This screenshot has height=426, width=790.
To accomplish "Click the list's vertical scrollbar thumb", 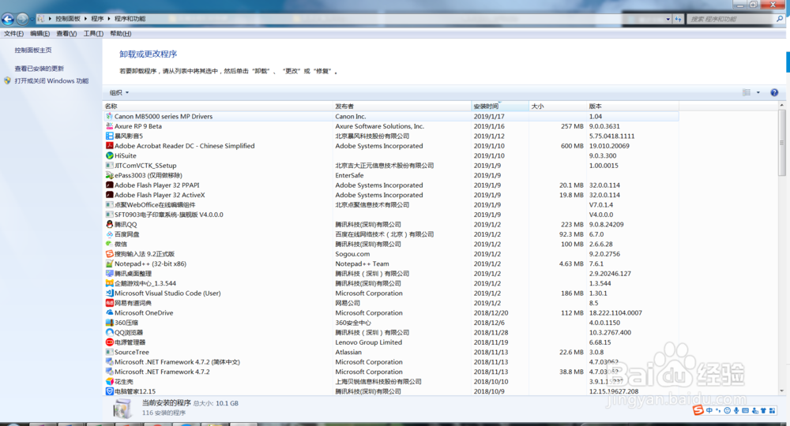I will coord(782,143).
